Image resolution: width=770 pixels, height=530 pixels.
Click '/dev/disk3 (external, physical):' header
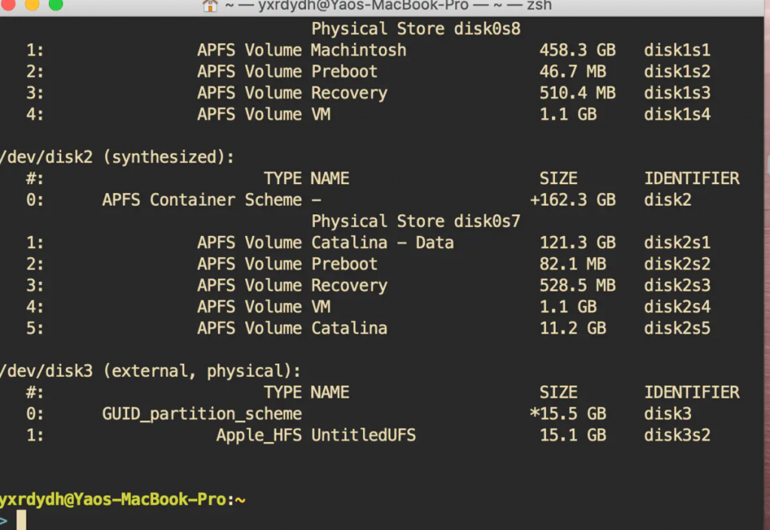pyautogui.click(x=150, y=371)
